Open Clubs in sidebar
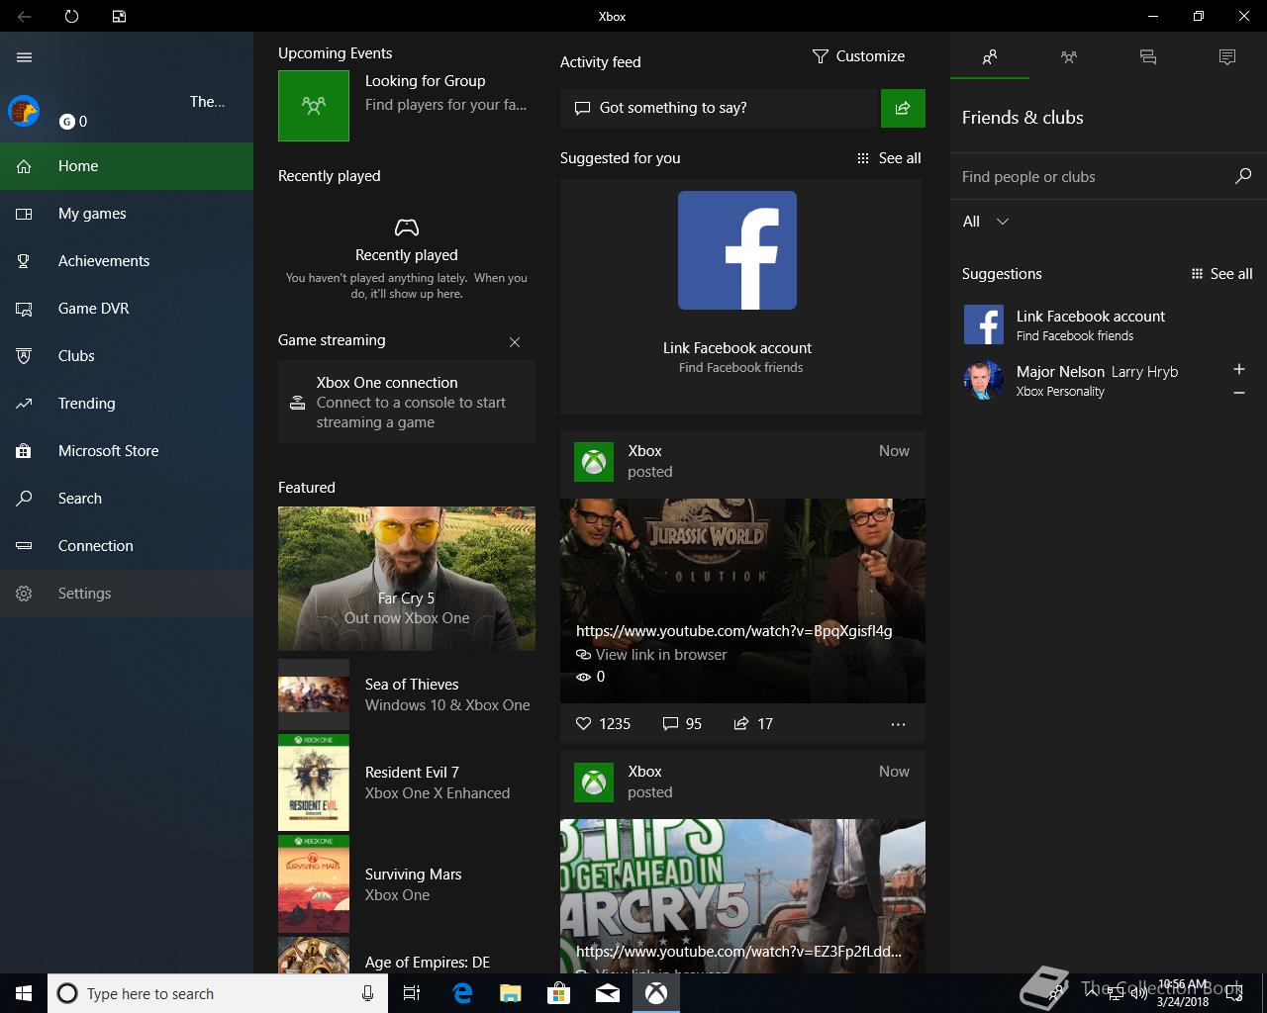1267x1013 pixels. coord(127,356)
